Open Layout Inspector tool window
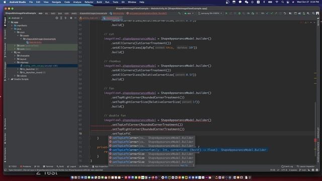This screenshot has height=181, width=322. pos(305,166)
